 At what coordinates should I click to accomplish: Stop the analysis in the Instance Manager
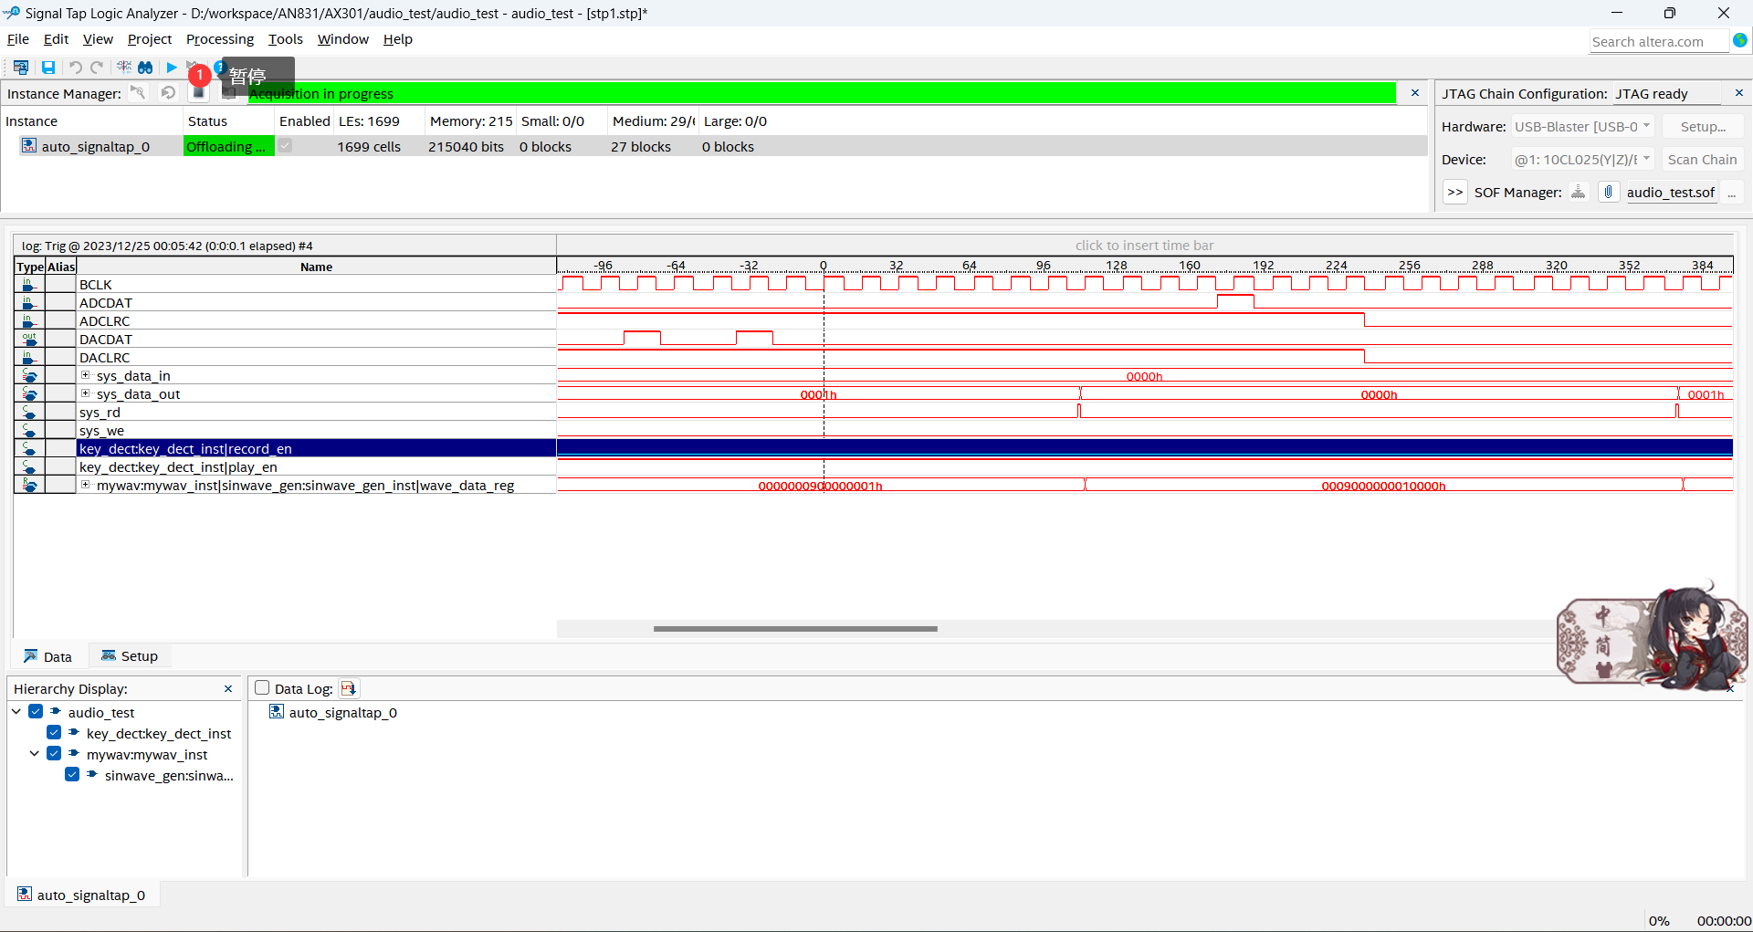coord(198,93)
